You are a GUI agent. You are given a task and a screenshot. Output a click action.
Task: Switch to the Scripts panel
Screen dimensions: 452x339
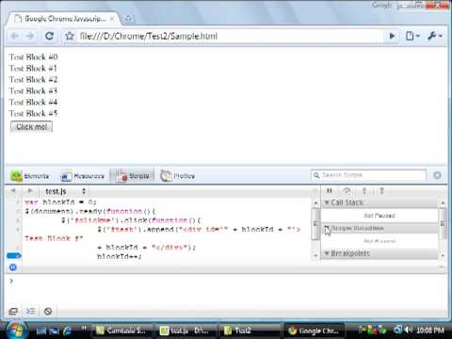[x=133, y=176]
